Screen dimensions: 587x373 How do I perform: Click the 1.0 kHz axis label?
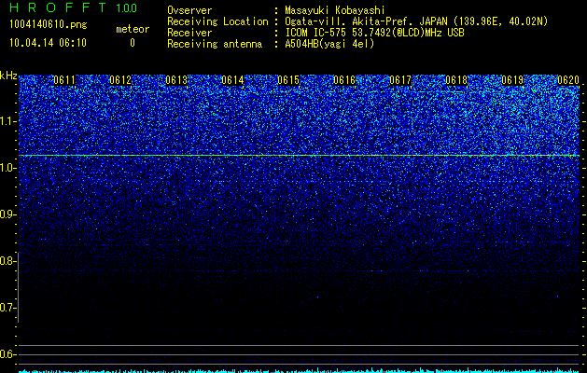[7, 169]
